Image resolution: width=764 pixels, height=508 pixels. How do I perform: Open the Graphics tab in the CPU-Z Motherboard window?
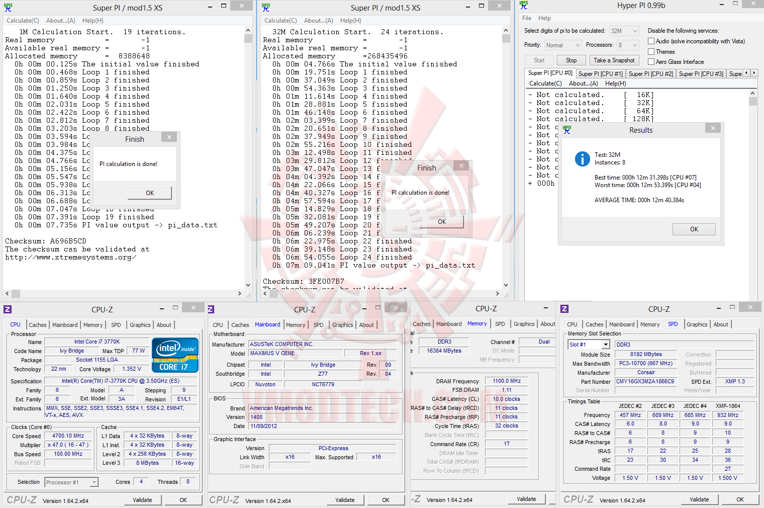pyautogui.click(x=343, y=325)
